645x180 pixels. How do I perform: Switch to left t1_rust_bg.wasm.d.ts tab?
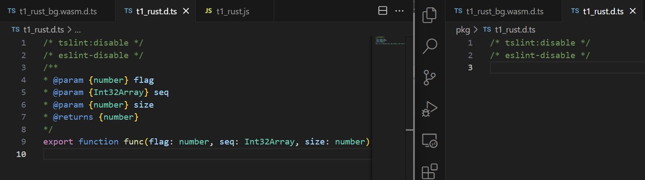[x=58, y=11]
